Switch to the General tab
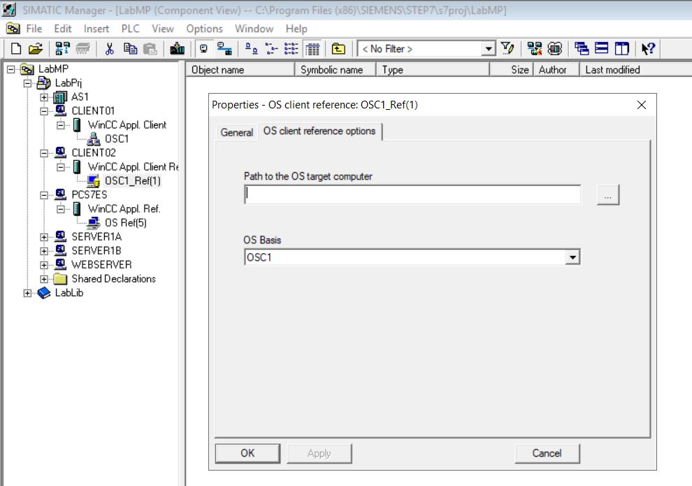This screenshot has width=692, height=486. pyautogui.click(x=236, y=132)
